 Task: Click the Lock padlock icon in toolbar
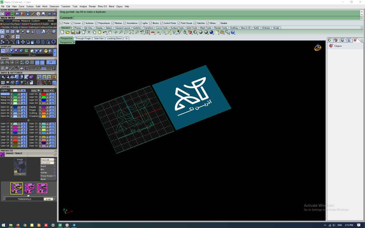[x=185, y=32]
